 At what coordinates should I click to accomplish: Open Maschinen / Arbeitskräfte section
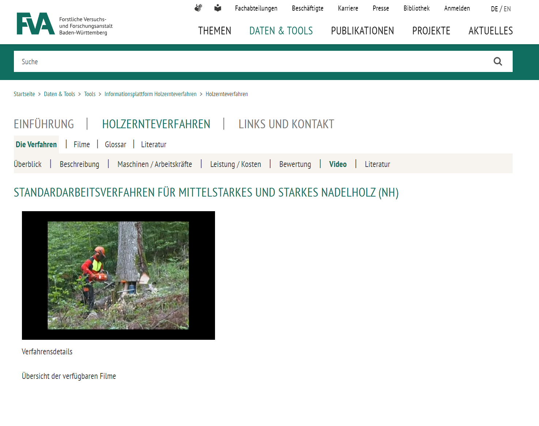(x=155, y=164)
